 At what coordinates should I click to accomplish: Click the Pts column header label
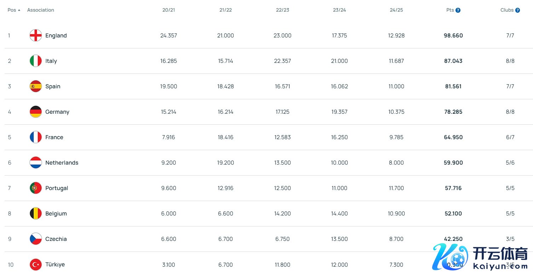(450, 10)
